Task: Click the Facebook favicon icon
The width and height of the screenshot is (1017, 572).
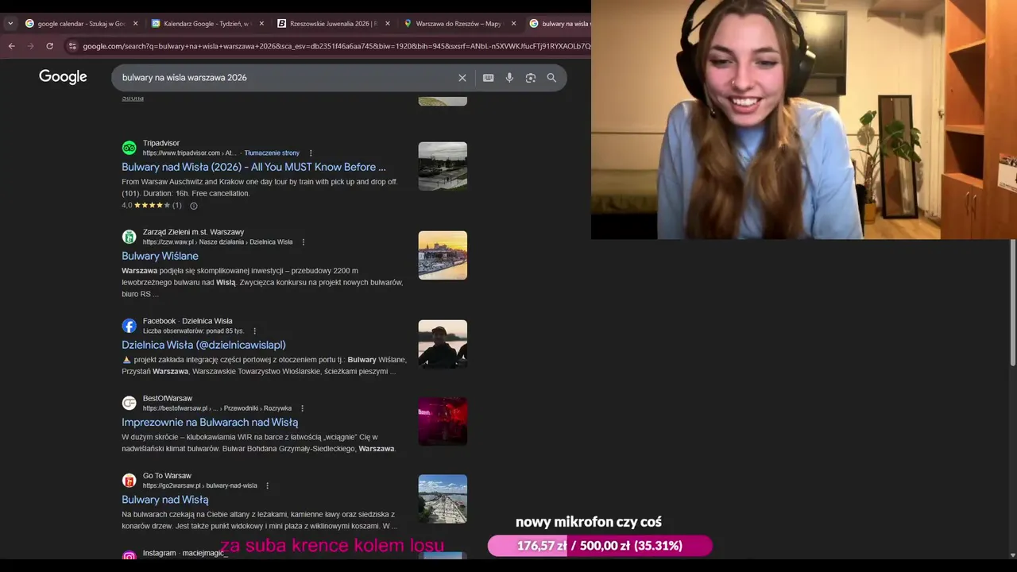Action: point(129,326)
